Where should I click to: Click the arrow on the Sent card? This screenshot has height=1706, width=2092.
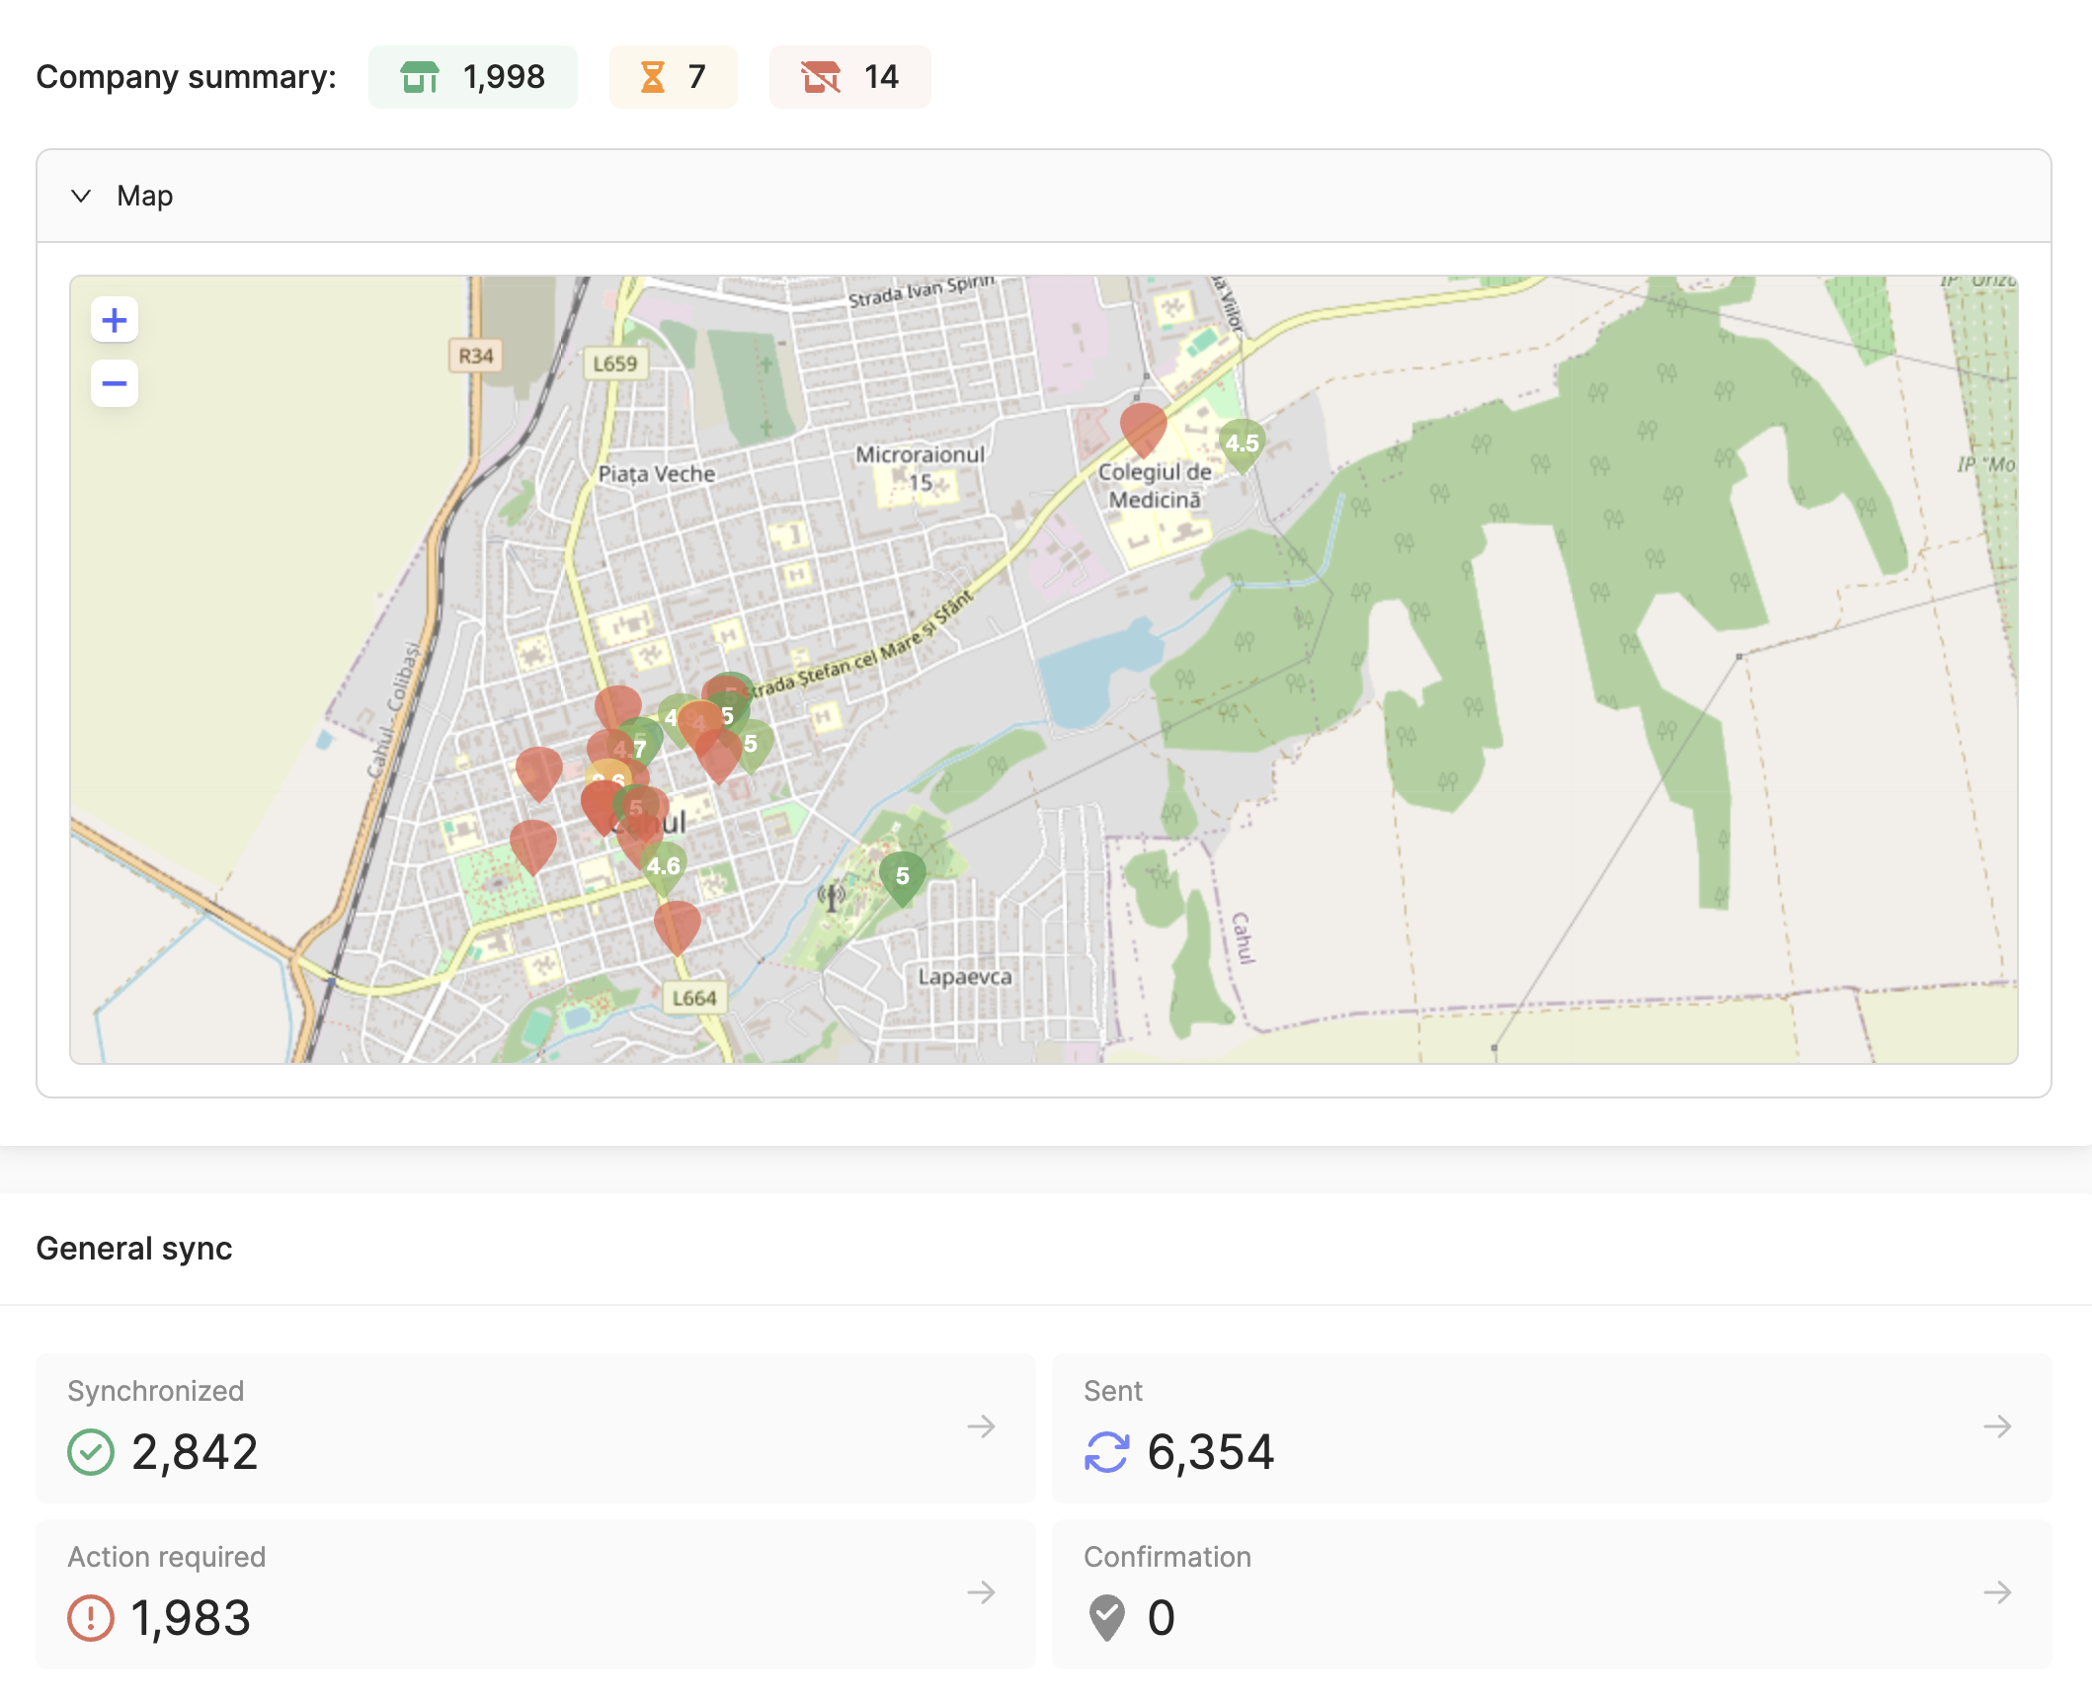[x=1997, y=1426]
